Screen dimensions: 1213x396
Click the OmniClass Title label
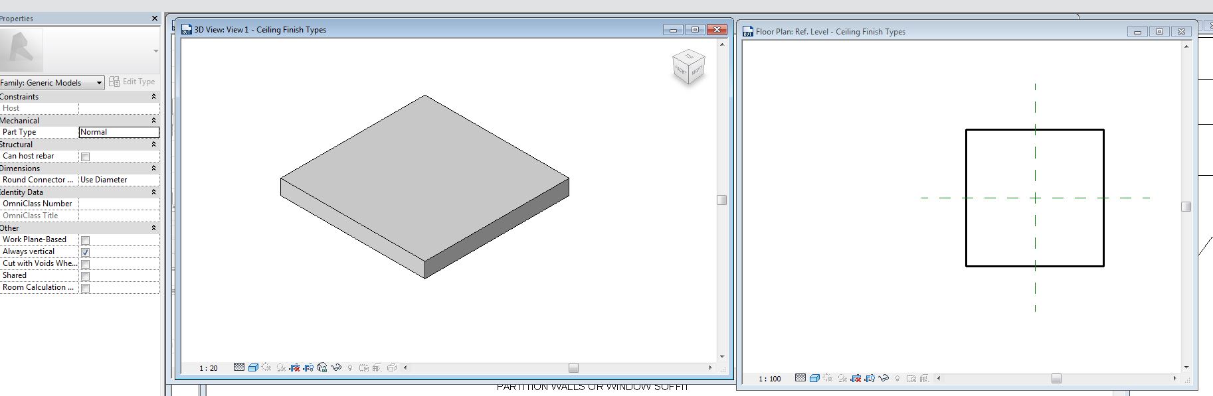[x=30, y=216]
